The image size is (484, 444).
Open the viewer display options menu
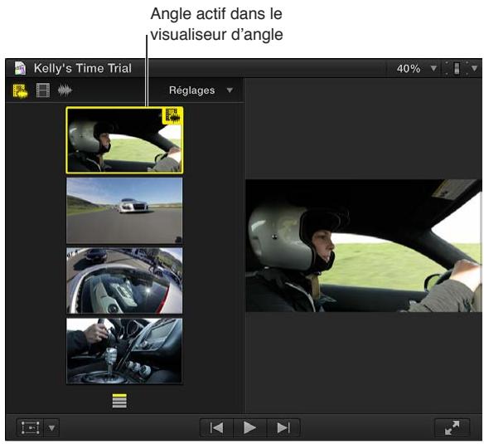(462, 68)
